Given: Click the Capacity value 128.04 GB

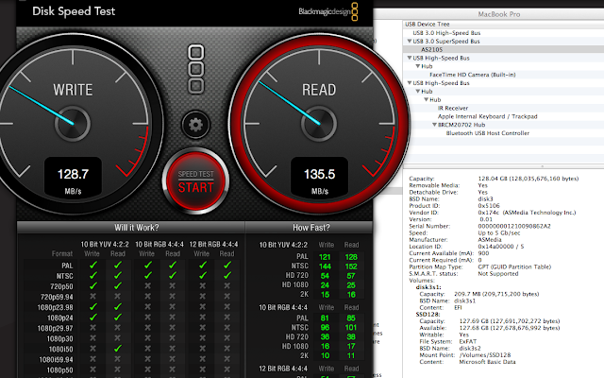Looking at the screenshot, I should click(x=528, y=179).
